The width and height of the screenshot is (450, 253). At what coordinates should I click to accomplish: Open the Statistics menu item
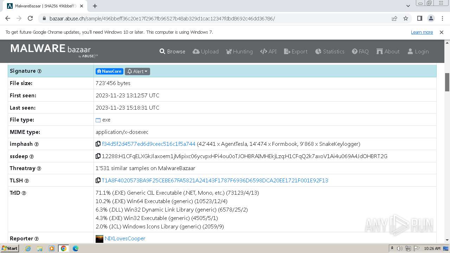(x=330, y=51)
